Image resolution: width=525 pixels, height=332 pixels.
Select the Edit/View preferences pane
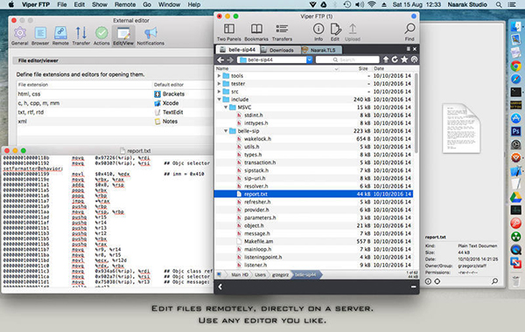(123, 36)
